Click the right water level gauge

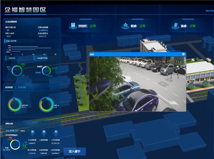click(x=46, y=105)
